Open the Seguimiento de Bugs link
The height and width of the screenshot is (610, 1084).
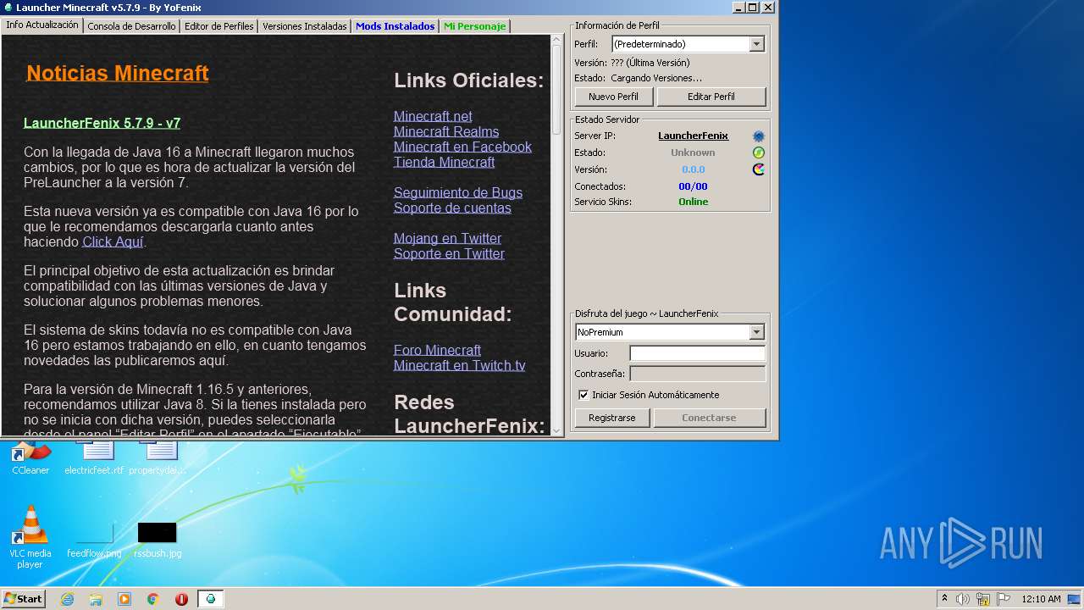[x=458, y=192]
